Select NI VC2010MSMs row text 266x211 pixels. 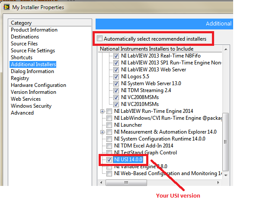[140, 104]
